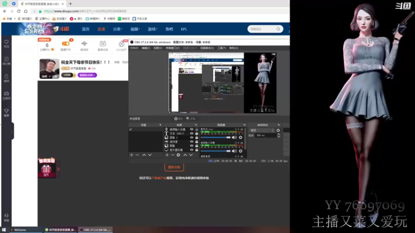Toggle visibility of the 文本 (GDI+) source

coord(191,134)
